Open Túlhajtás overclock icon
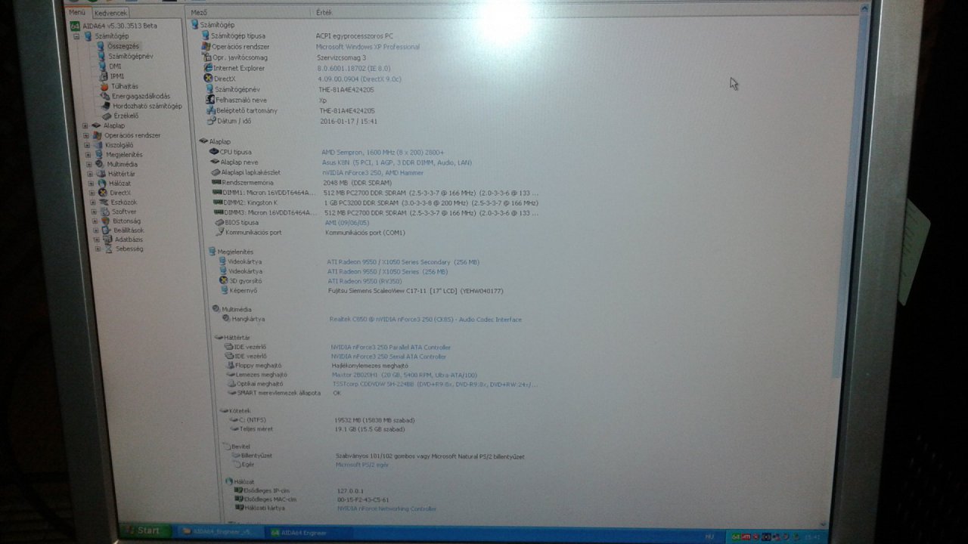This screenshot has width=968, height=544. point(104,86)
